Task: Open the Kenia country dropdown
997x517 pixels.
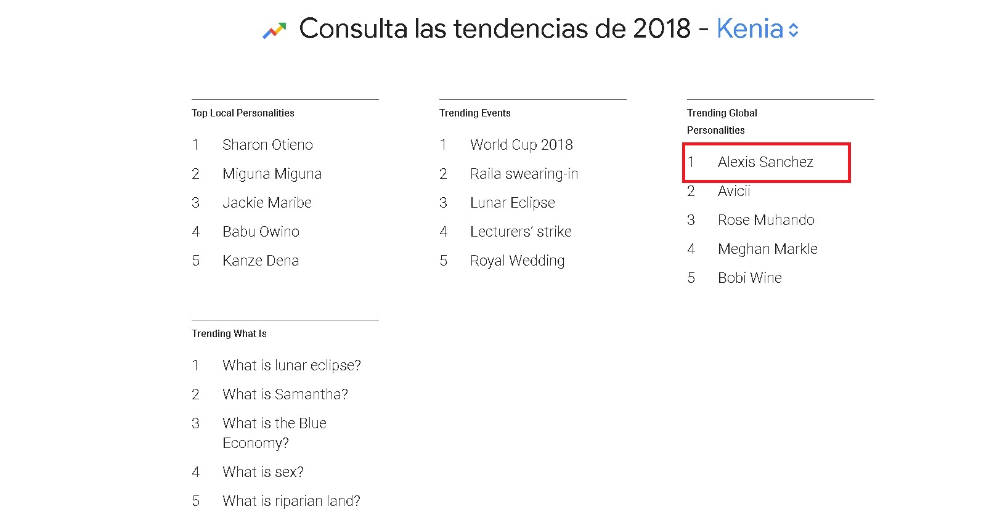Action: [750, 29]
